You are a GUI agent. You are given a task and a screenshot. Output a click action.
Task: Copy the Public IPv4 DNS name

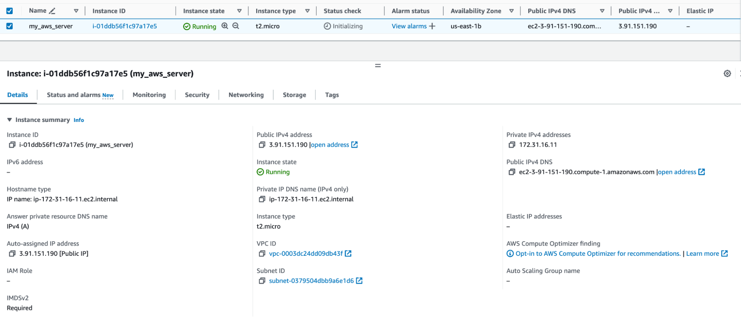point(512,172)
